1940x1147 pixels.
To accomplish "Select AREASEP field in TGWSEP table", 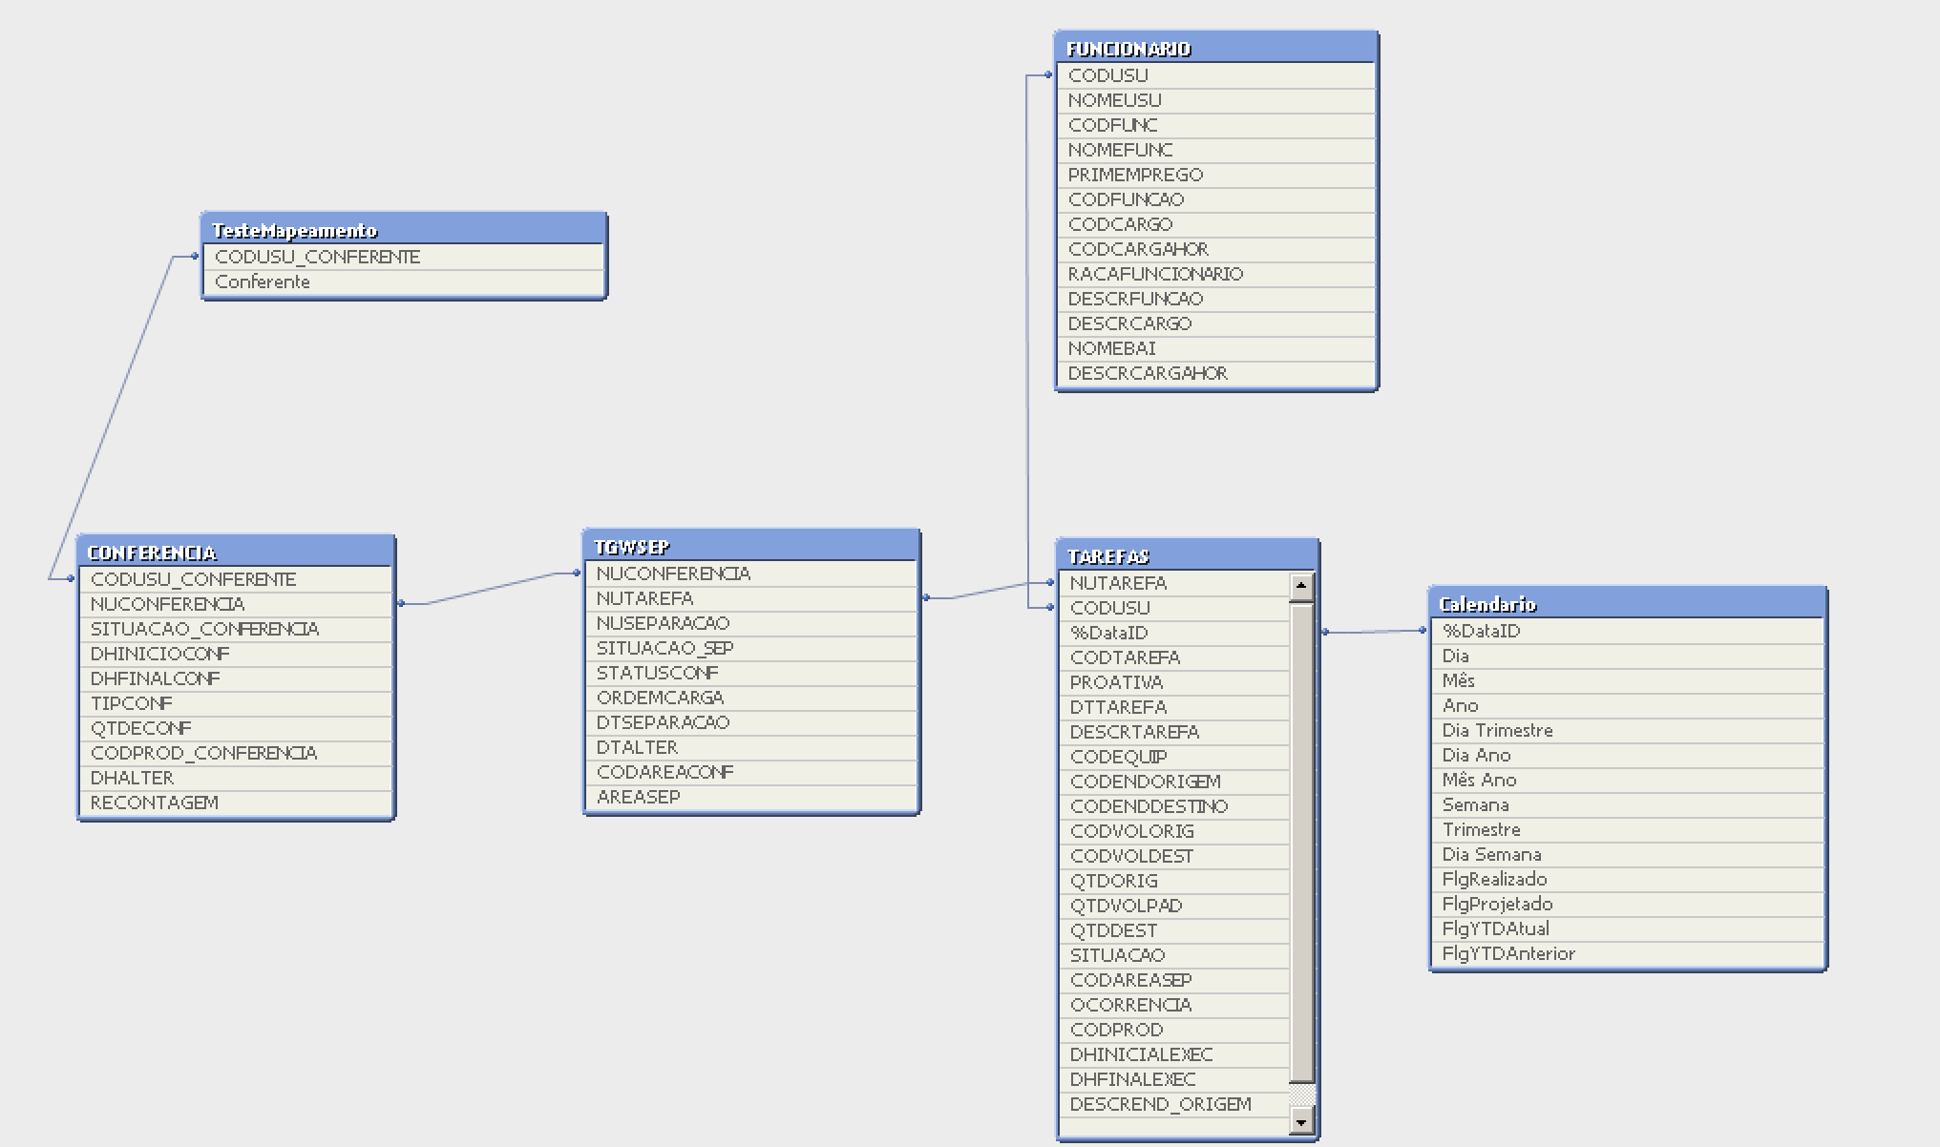I will point(638,797).
